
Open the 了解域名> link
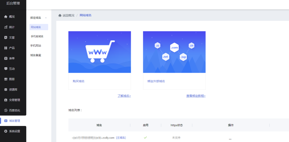coord(124,96)
